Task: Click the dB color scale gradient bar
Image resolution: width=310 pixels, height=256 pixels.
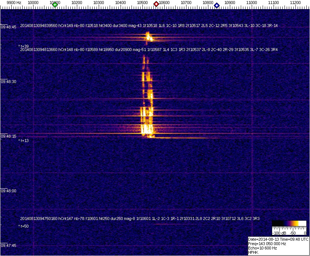Action: (289, 224)
